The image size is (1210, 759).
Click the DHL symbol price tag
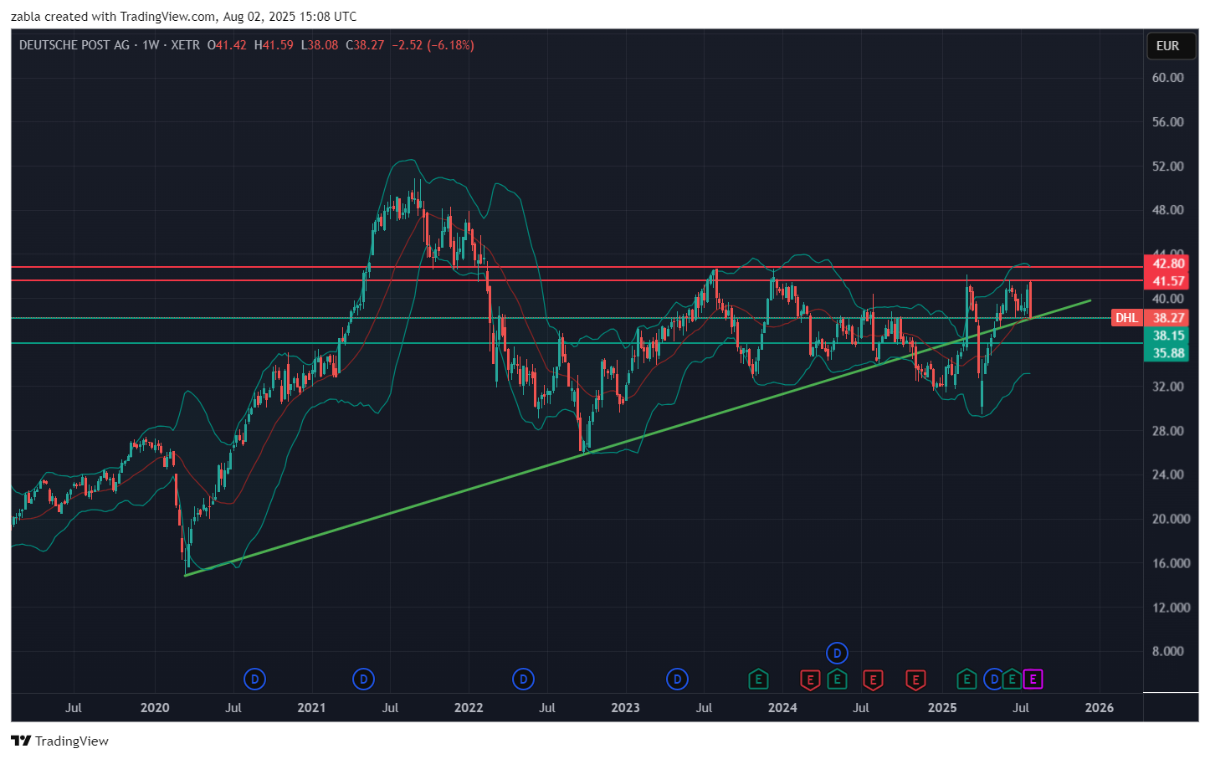click(x=1126, y=318)
